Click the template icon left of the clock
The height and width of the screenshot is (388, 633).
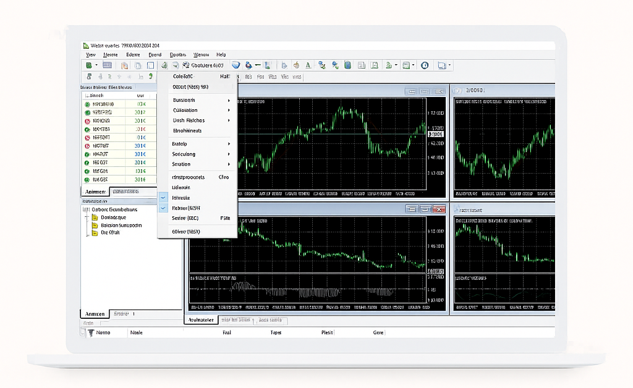[406, 65]
